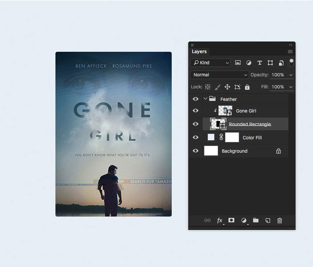This screenshot has height=267, width=313.
Task: Click the Link layers icon
Action: click(x=207, y=221)
